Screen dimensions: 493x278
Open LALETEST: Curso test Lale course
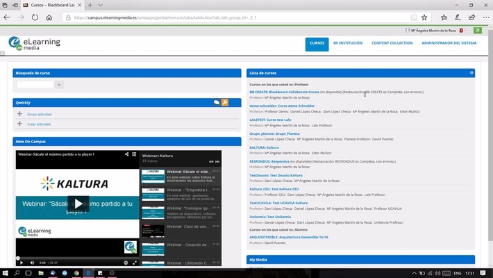(270, 120)
